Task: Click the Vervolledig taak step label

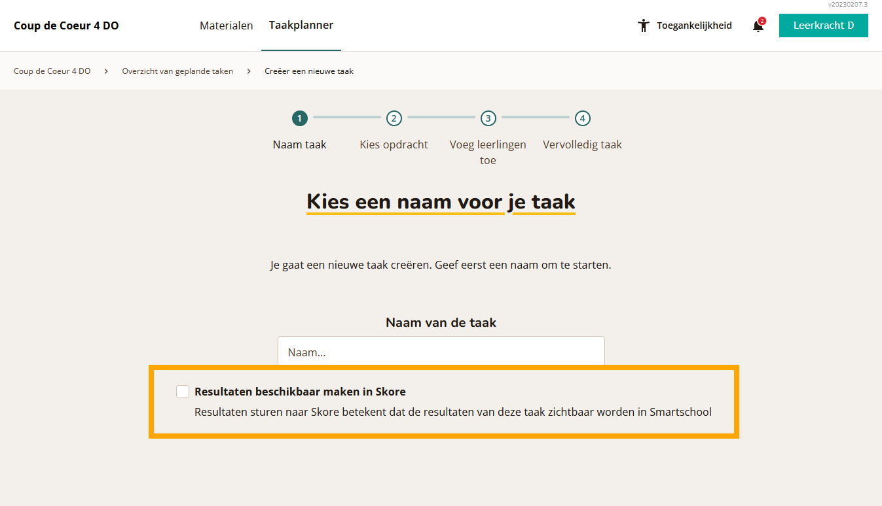Action: tap(583, 144)
